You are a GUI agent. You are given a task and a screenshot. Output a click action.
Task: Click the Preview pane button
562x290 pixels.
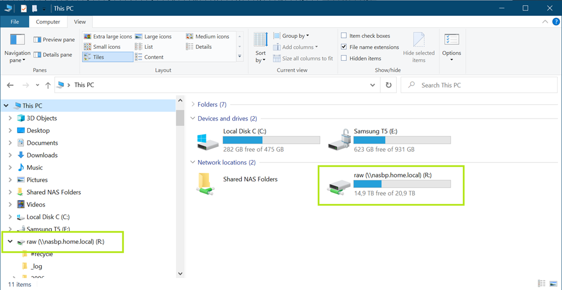pos(54,39)
